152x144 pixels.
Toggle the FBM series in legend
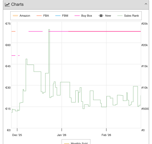(62, 16)
